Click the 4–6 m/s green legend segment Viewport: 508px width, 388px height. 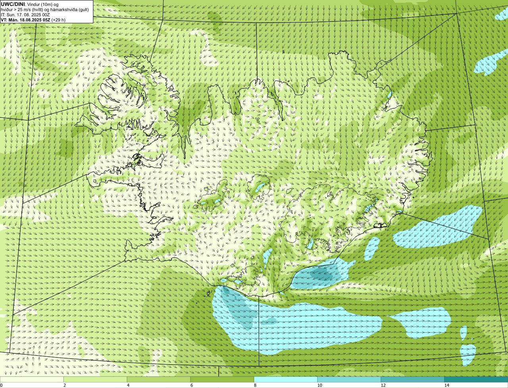(159, 379)
